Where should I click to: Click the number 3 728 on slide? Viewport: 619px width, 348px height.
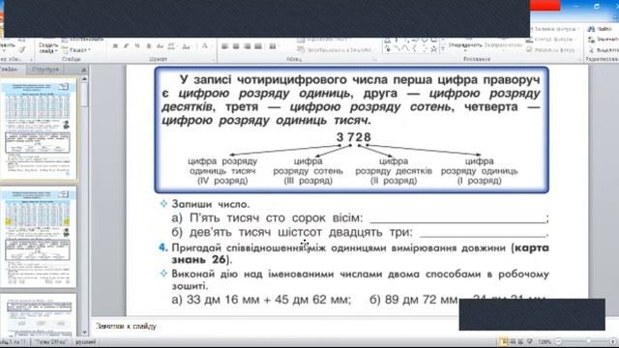(354, 137)
